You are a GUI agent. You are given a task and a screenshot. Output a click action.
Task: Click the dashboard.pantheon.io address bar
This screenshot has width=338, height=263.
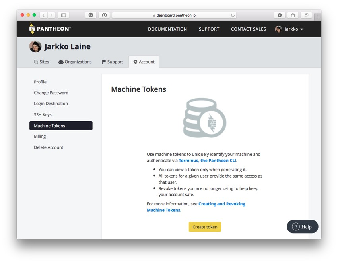[174, 15]
